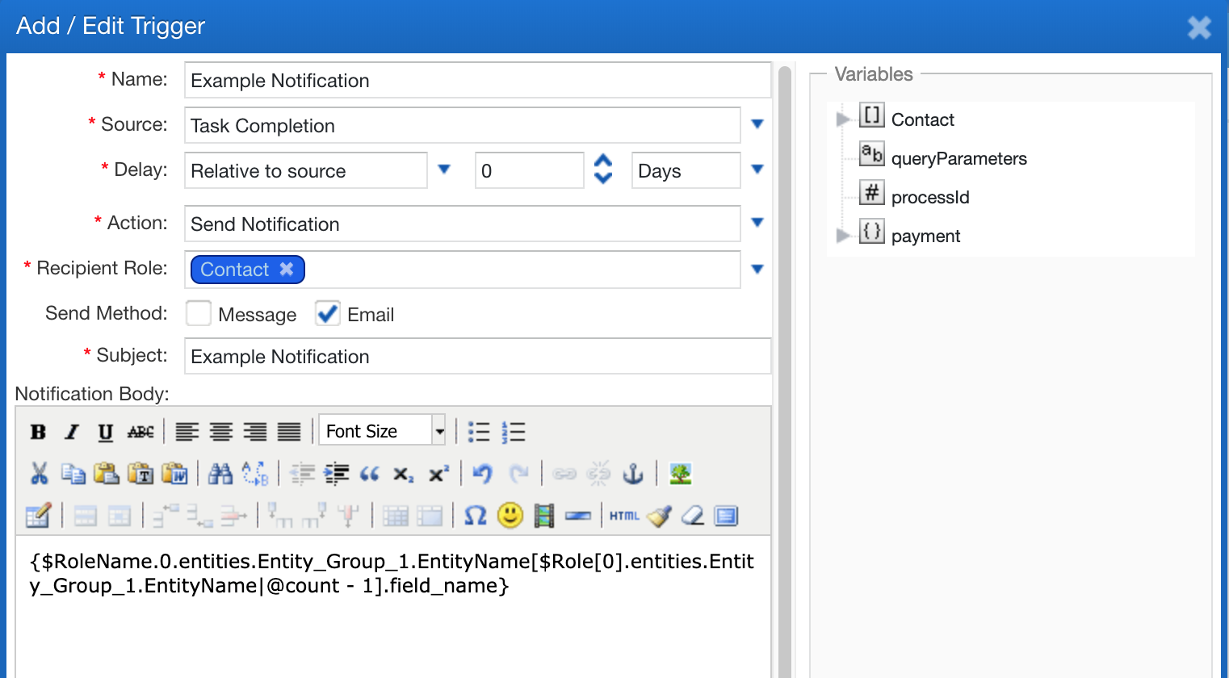The height and width of the screenshot is (678, 1229).
Task: Open the Action dropdown arrow
Action: pos(757,223)
